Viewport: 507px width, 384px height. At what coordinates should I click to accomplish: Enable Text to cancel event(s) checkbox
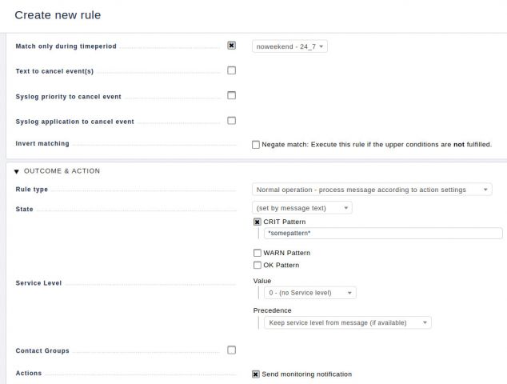point(231,70)
